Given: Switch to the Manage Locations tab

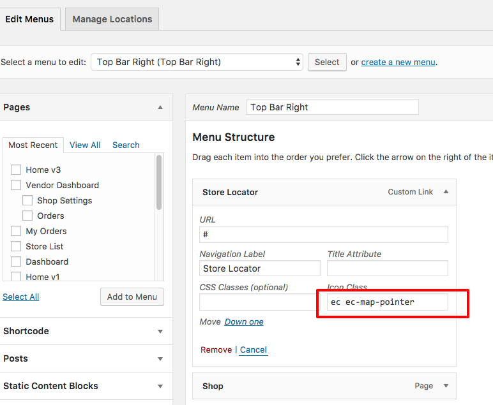Looking at the screenshot, I should pos(112,19).
